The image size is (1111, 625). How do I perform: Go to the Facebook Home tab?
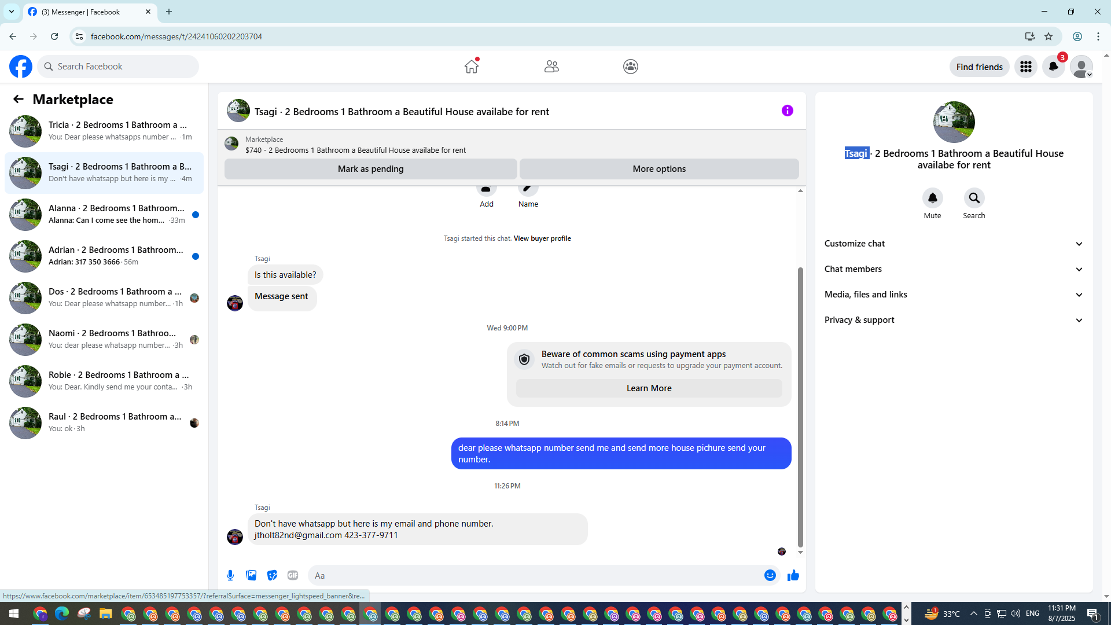tap(472, 67)
